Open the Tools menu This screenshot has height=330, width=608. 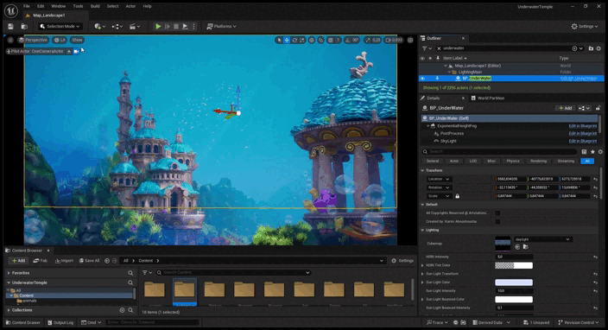pyautogui.click(x=78, y=6)
